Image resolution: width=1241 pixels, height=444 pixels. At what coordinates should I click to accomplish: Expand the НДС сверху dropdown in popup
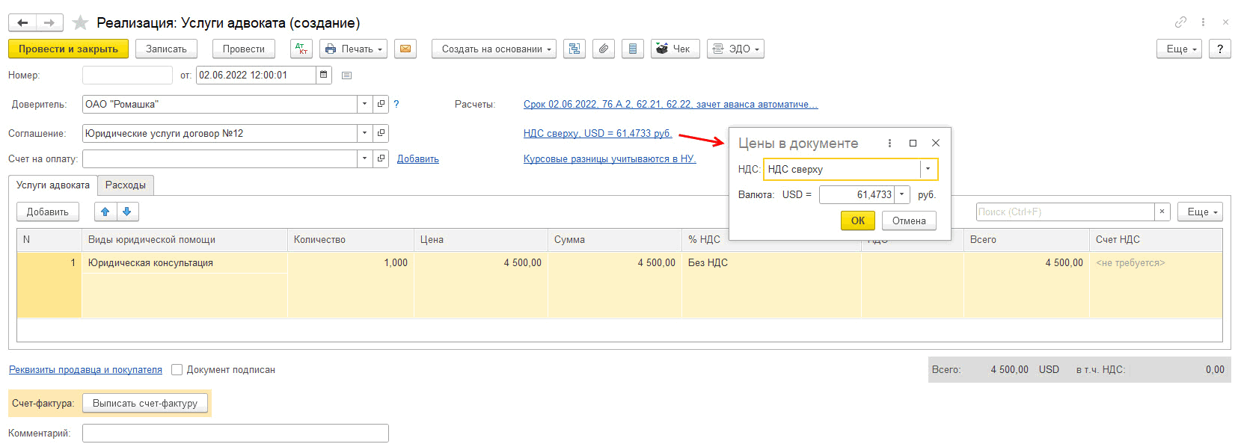[928, 170]
